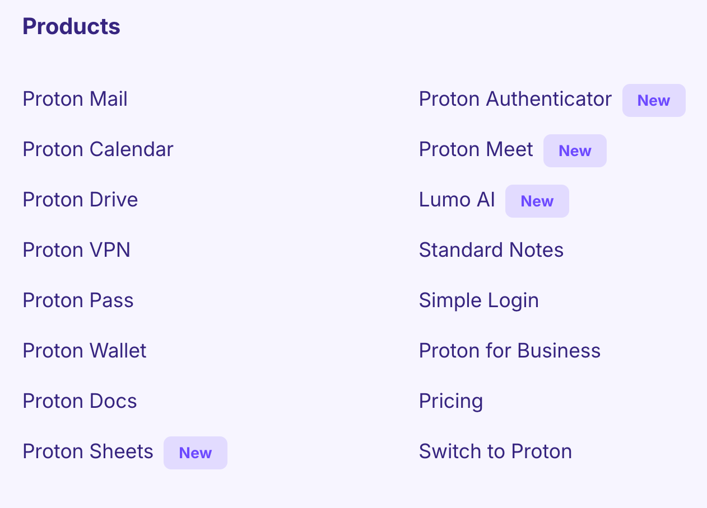Click the New badge beside Proton Meet

[x=575, y=151]
